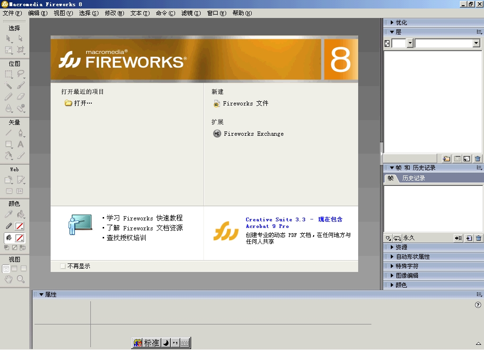Select the Zoom magnifier tool
The height and width of the screenshot is (350, 484).
20,280
